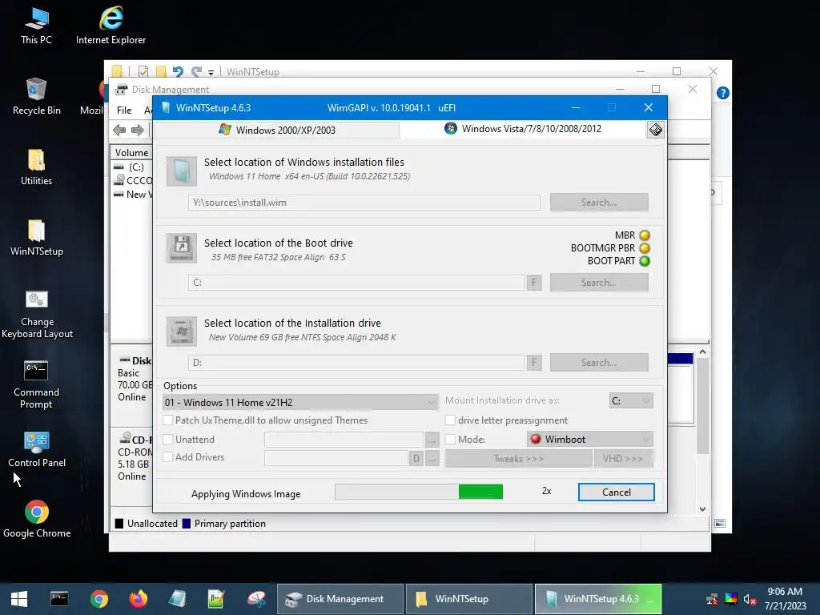Click the network tray icon
Image resolution: width=820 pixels, height=615 pixels.
[712, 600]
